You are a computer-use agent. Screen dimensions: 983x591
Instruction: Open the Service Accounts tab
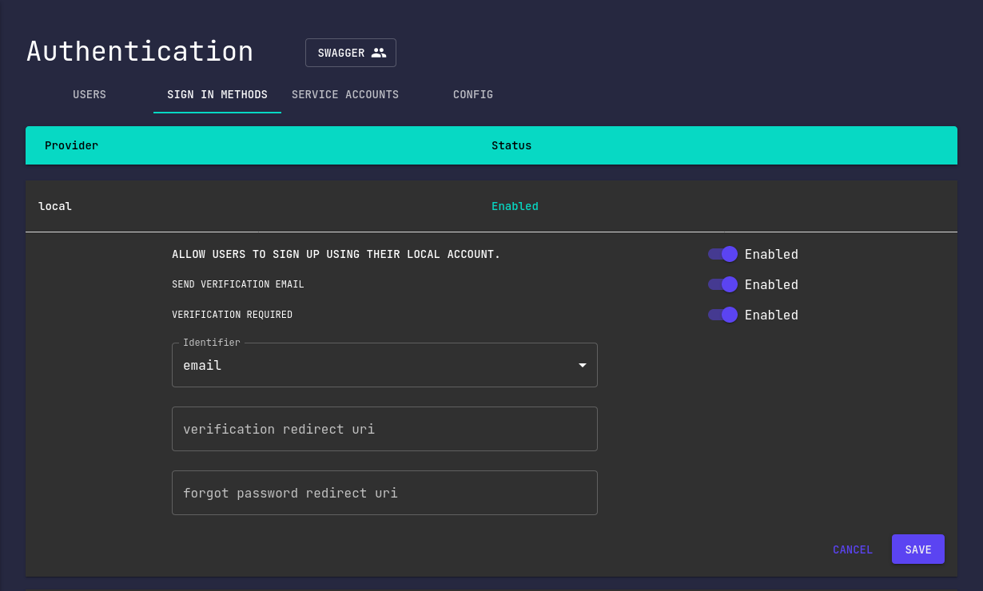click(345, 94)
